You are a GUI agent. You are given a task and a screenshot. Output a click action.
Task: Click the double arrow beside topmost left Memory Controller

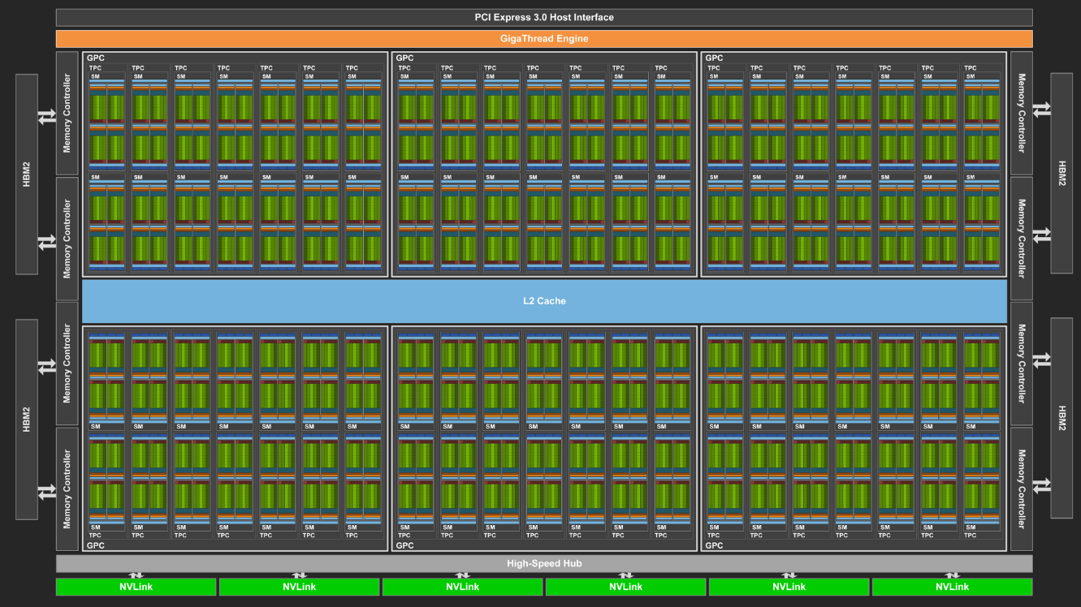tap(47, 117)
